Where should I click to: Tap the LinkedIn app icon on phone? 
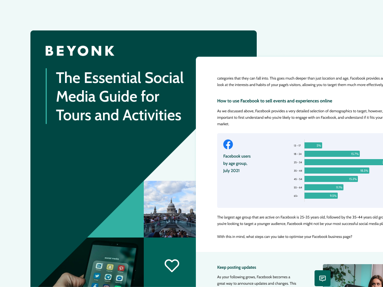[x=99, y=266]
